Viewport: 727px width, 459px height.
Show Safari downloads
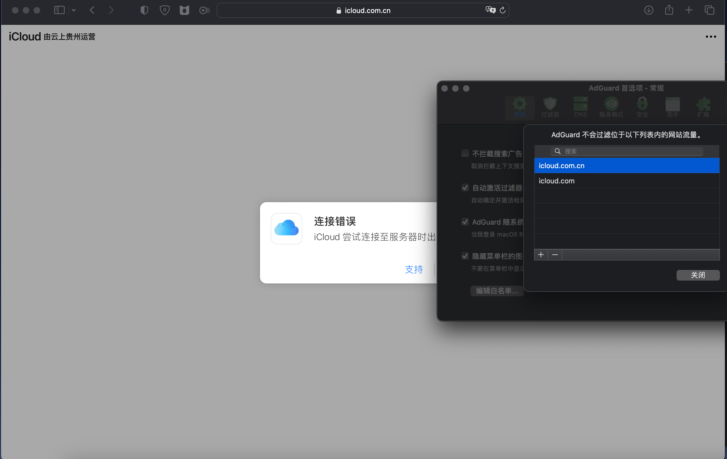(x=649, y=10)
